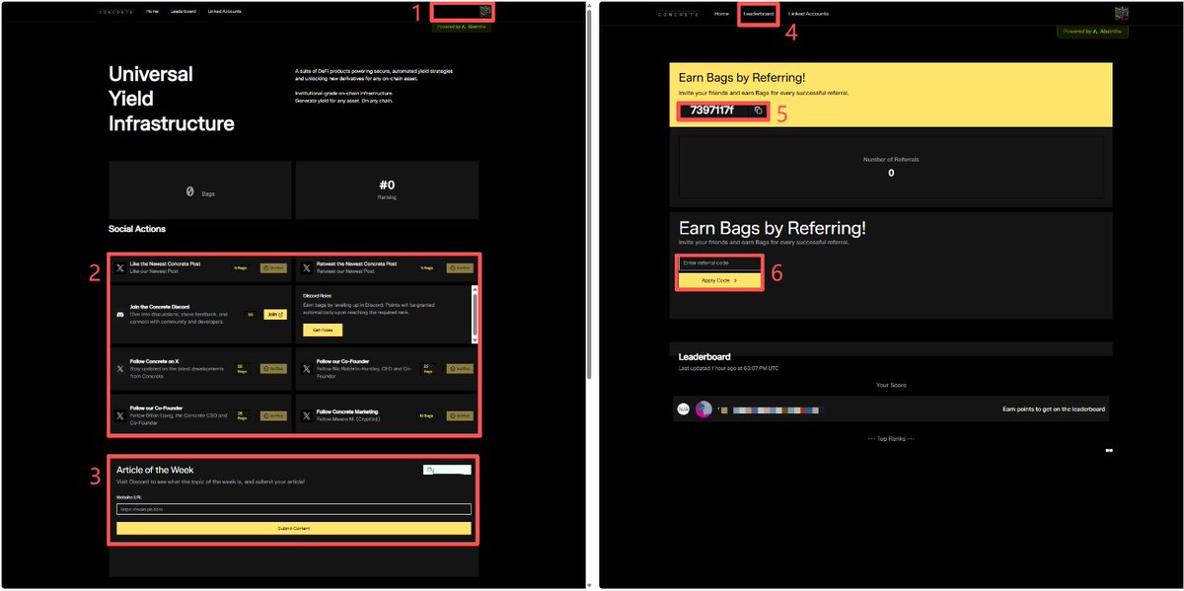Click the Get Roles button
The width and height of the screenshot is (1184, 591).
click(x=322, y=329)
